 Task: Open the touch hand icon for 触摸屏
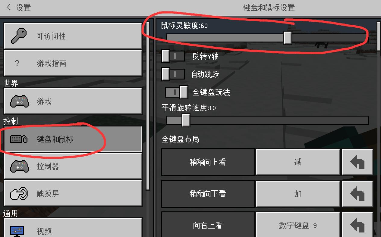coord(19,193)
